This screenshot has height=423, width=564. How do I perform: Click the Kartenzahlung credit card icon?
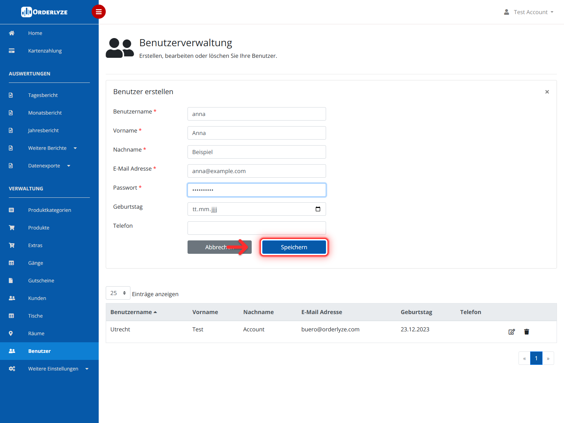(12, 51)
